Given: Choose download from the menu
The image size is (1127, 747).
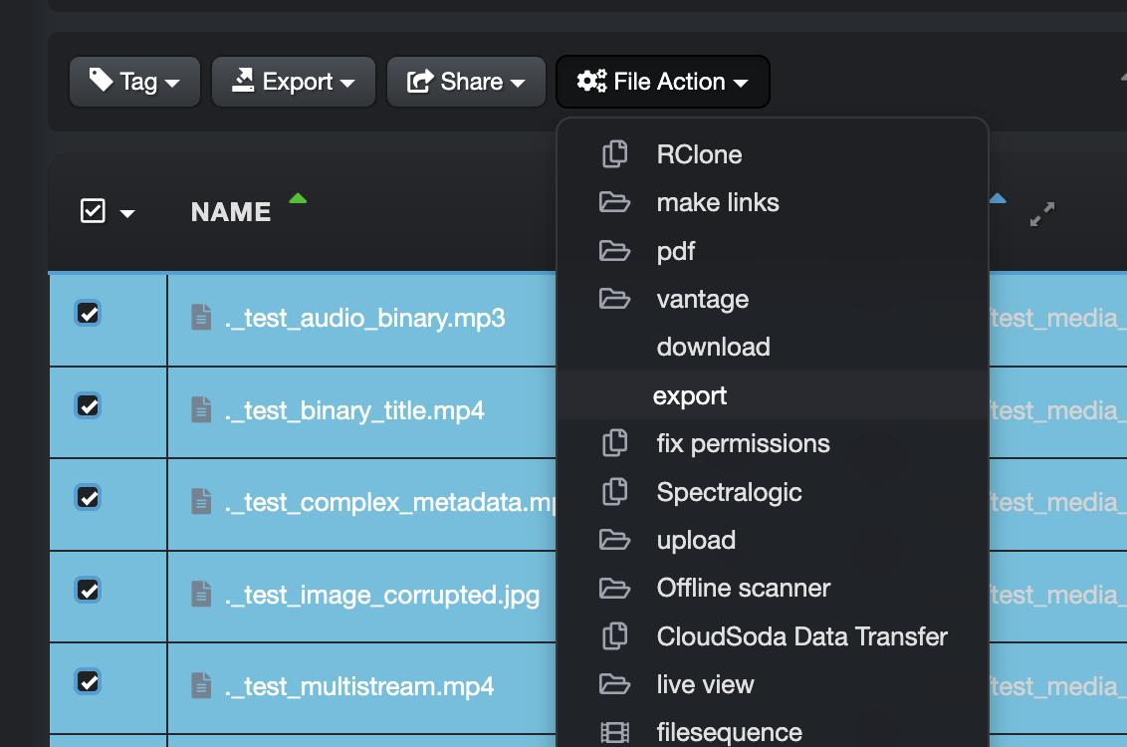Looking at the screenshot, I should click(773, 348).
